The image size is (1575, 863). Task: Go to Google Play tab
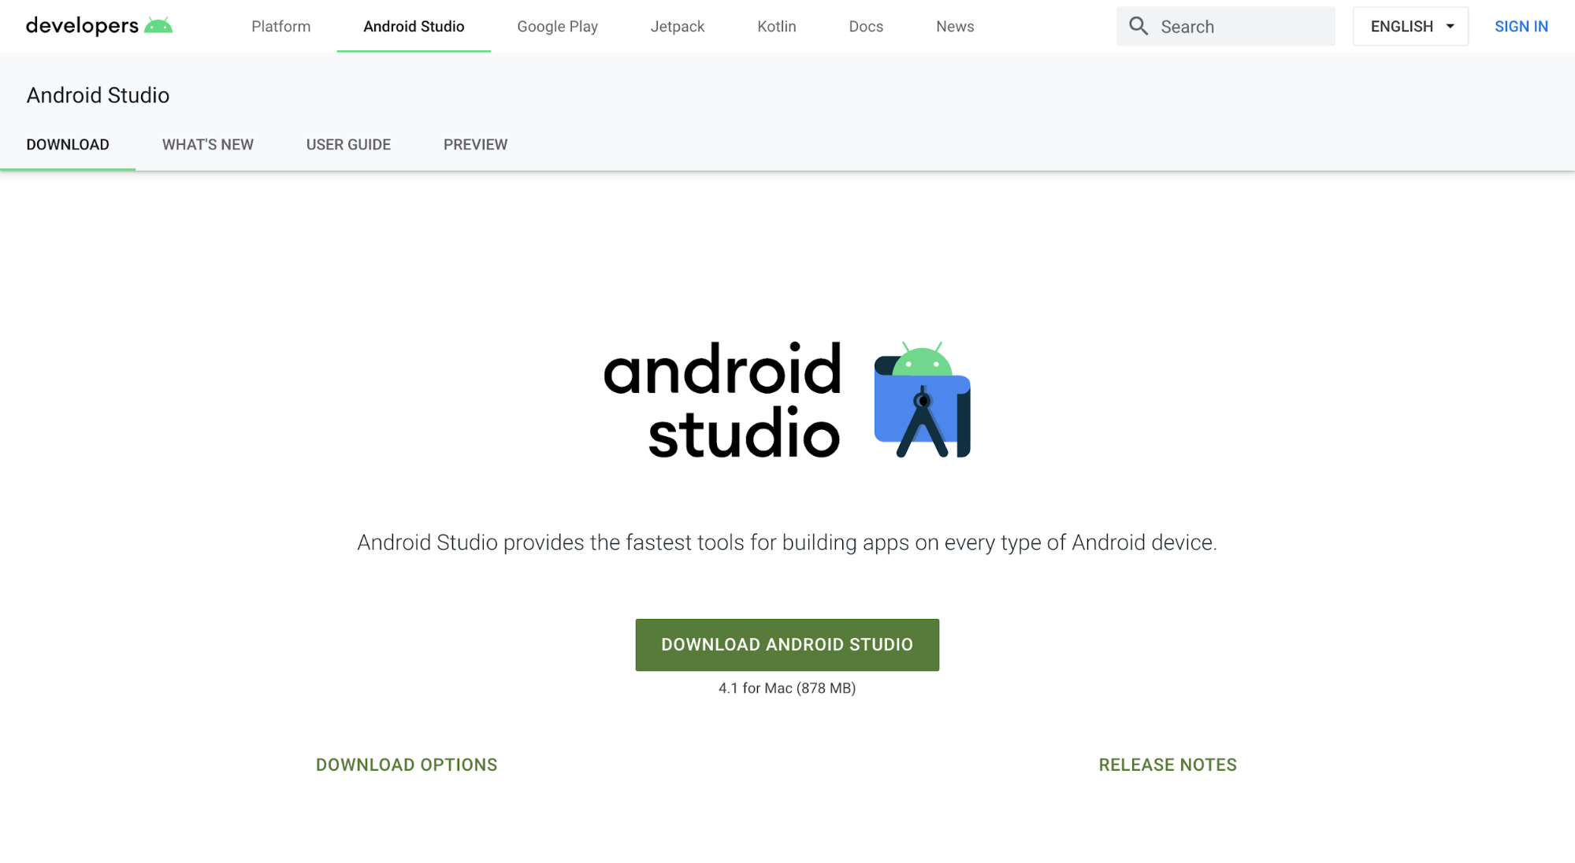pyautogui.click(x=557, y=26)
